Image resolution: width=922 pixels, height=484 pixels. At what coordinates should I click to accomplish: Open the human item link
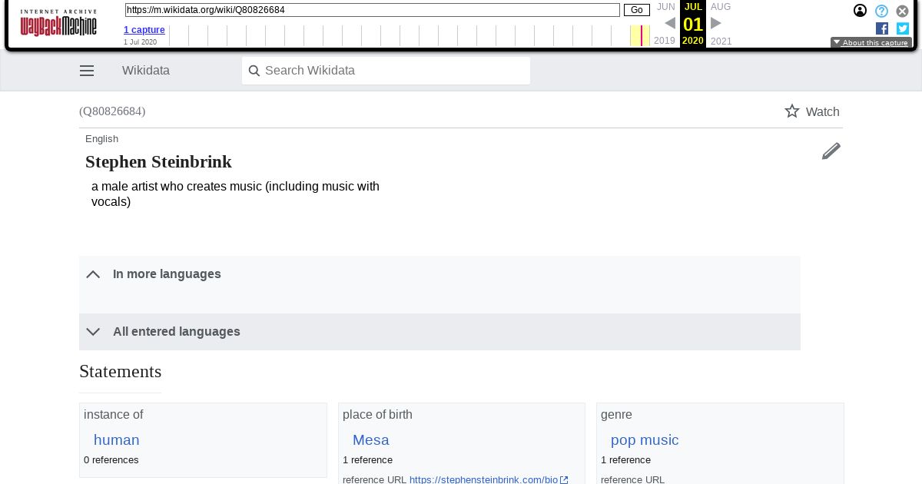pos(117,440)
